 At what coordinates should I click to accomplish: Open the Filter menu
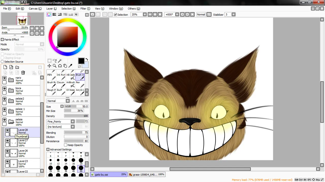pyautogui.click(x=85, y=9)
